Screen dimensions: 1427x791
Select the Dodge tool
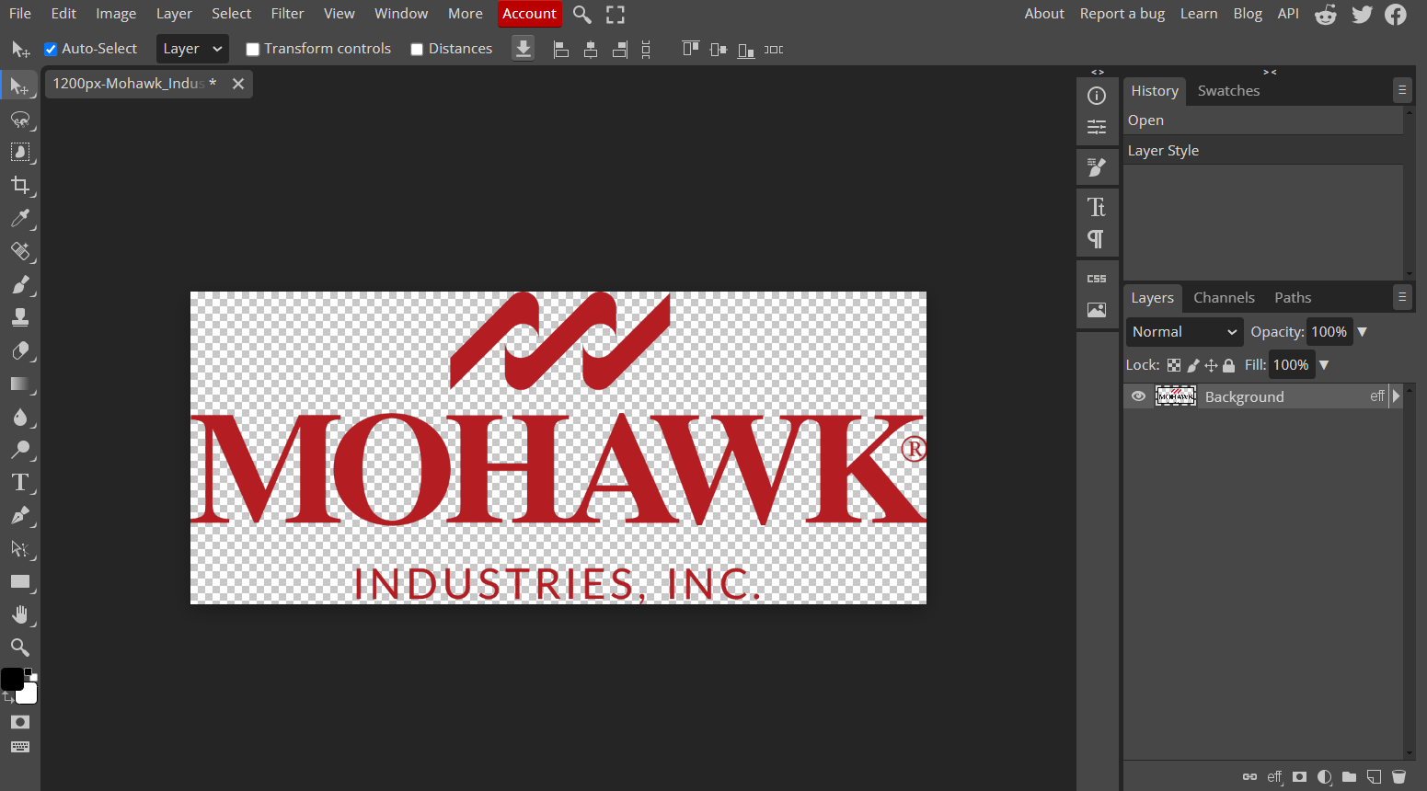[x=19, y=450]
